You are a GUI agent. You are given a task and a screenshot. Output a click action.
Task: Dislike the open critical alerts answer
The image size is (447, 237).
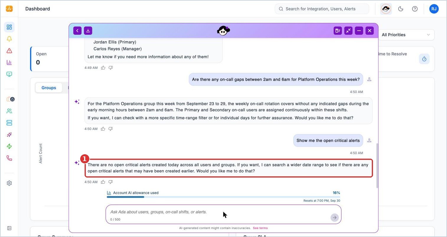point(111,182)
